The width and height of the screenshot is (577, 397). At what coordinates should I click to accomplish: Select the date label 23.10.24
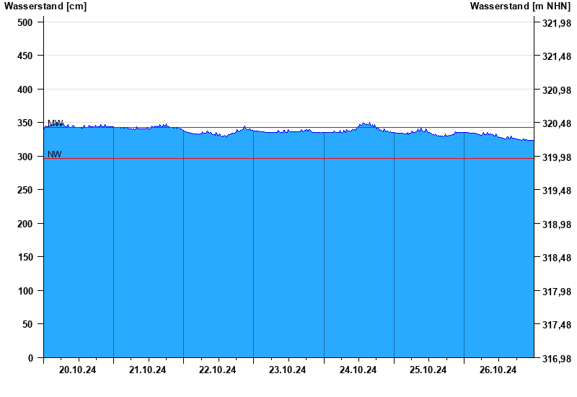288,370
